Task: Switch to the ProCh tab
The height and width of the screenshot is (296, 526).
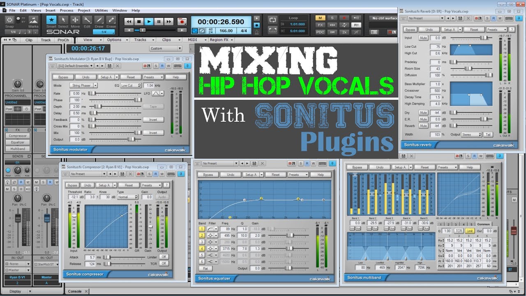Action: pos(63,40)
